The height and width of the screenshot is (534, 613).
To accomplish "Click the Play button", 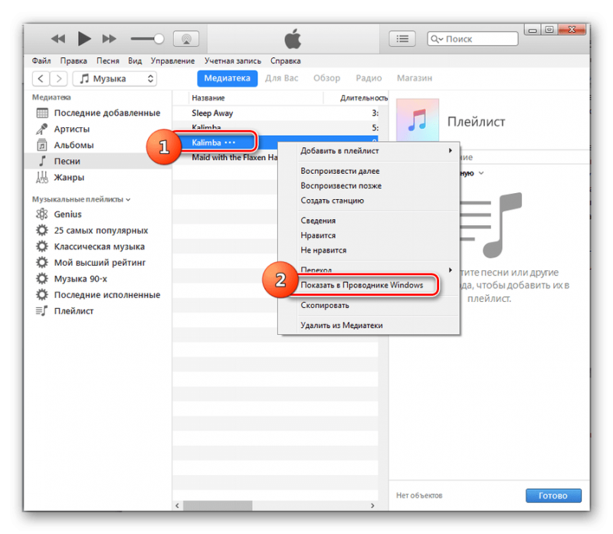I will point(84,38).
